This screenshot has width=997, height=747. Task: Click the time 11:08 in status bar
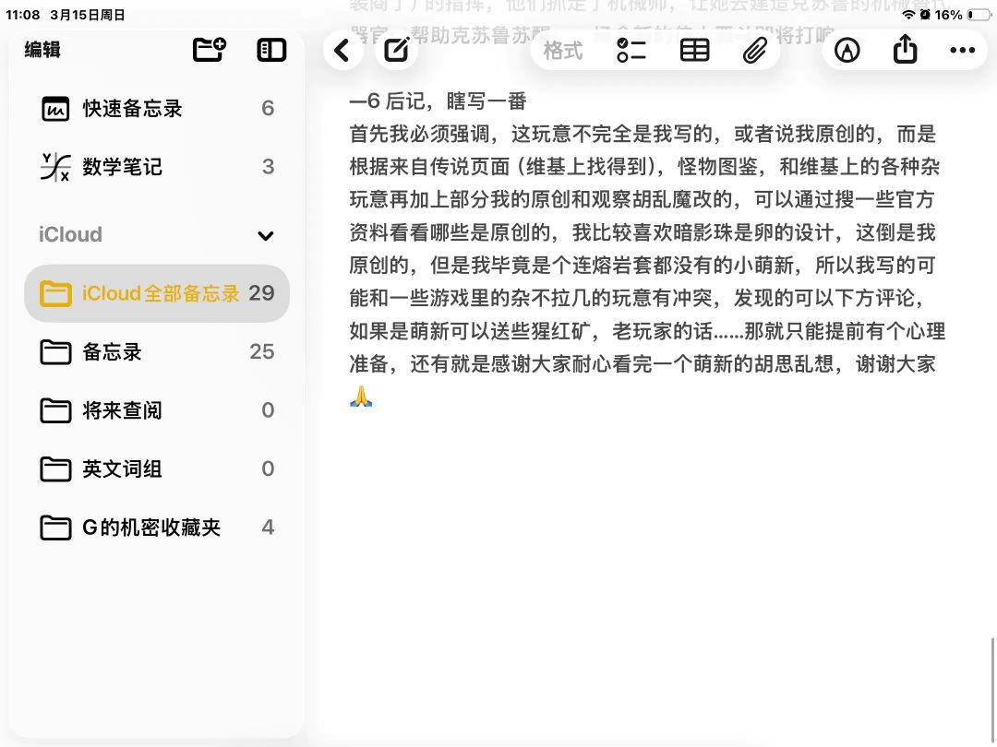tap(22, 15)
